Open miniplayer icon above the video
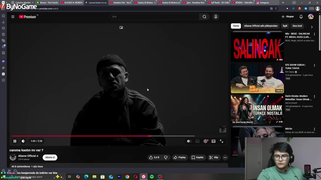The height and width of the screenshot is (180, 321). 121,27
